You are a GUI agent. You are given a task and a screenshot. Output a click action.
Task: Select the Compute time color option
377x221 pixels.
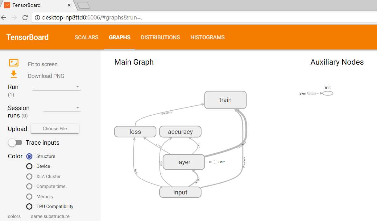(x=29, y=186)
